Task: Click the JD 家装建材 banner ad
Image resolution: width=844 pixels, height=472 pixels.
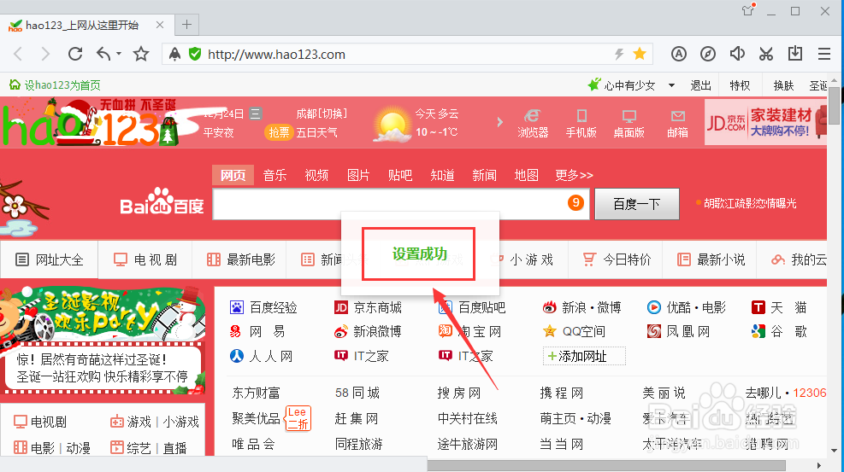Action: [x=765, y=122]
